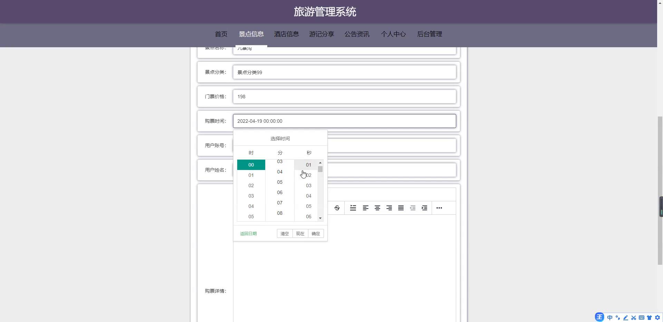663x322 pixels.
Task: Click the line height icon in editor
Action: (x=353, y=208)
